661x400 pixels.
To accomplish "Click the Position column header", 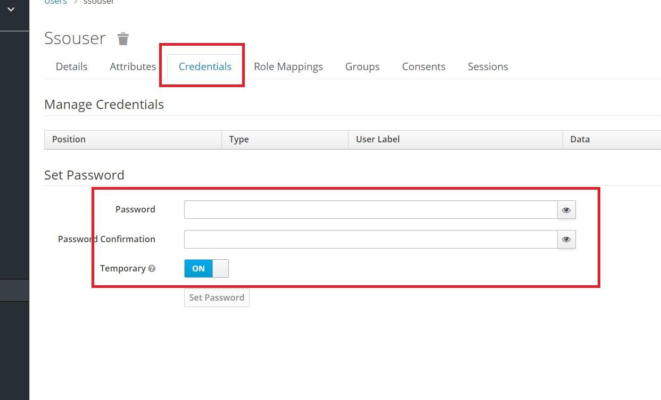I will coord(69,139).
